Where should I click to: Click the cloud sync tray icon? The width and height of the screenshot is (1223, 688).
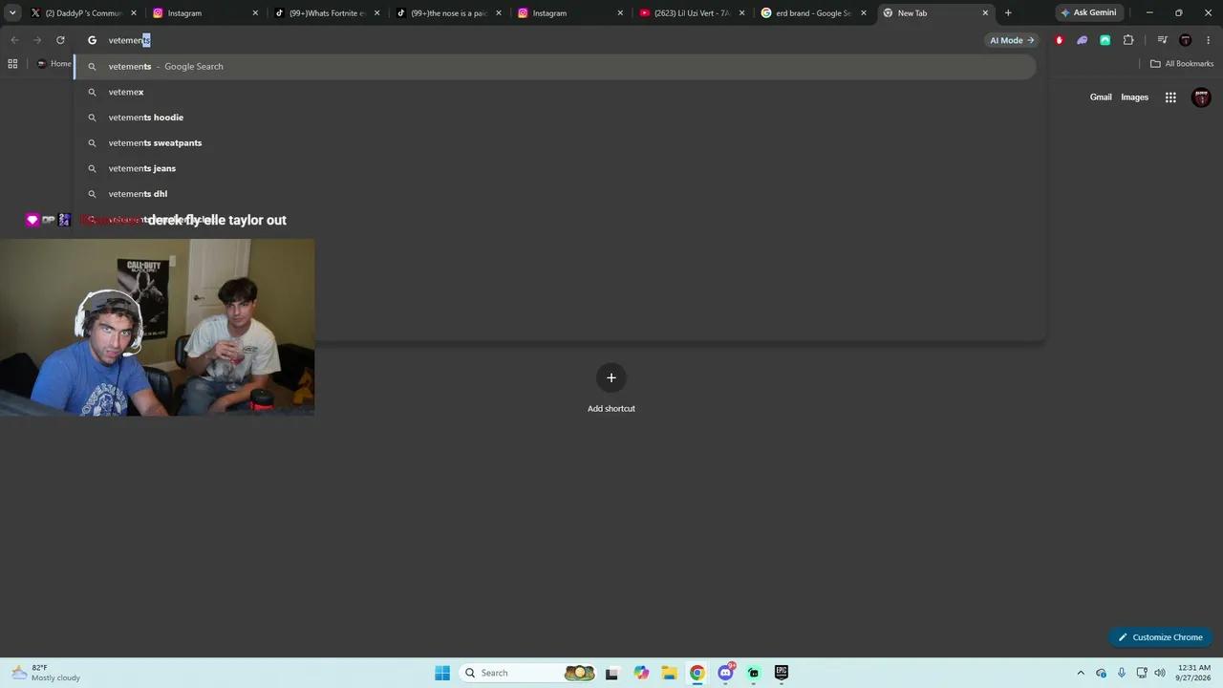(x=1101, y=673)
